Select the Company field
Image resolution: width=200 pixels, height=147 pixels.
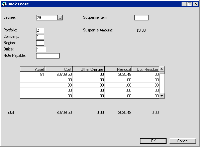click(x=40, y=37)
